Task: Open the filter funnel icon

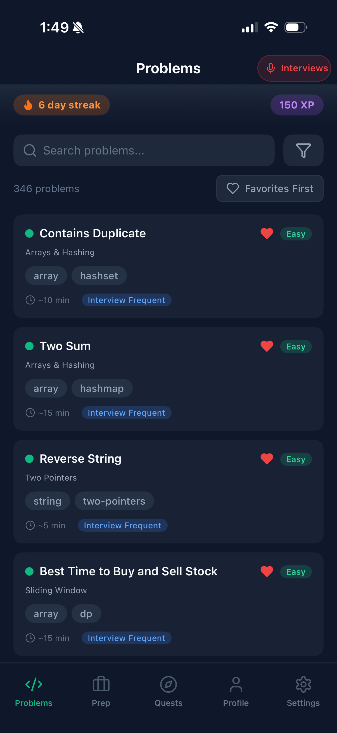Action: [303, 150]
